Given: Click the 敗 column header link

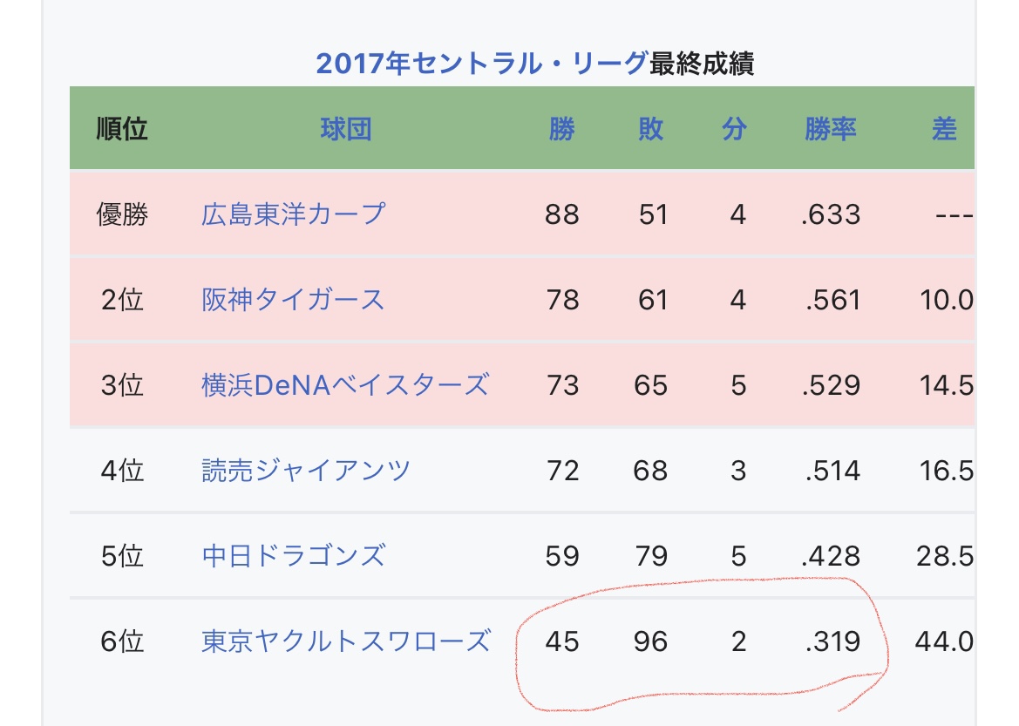Looking at the screenshot, I should pyautogui.click(x=650, y=130).
